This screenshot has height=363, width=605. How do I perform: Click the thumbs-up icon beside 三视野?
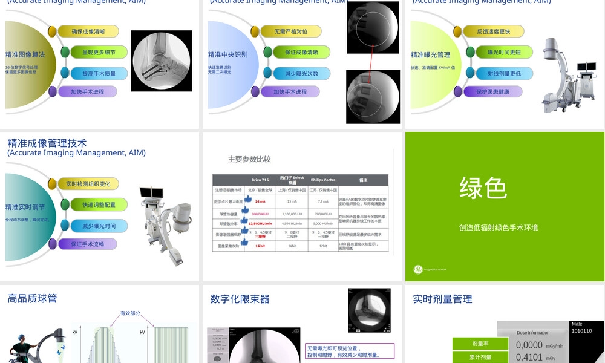(244, 231)
